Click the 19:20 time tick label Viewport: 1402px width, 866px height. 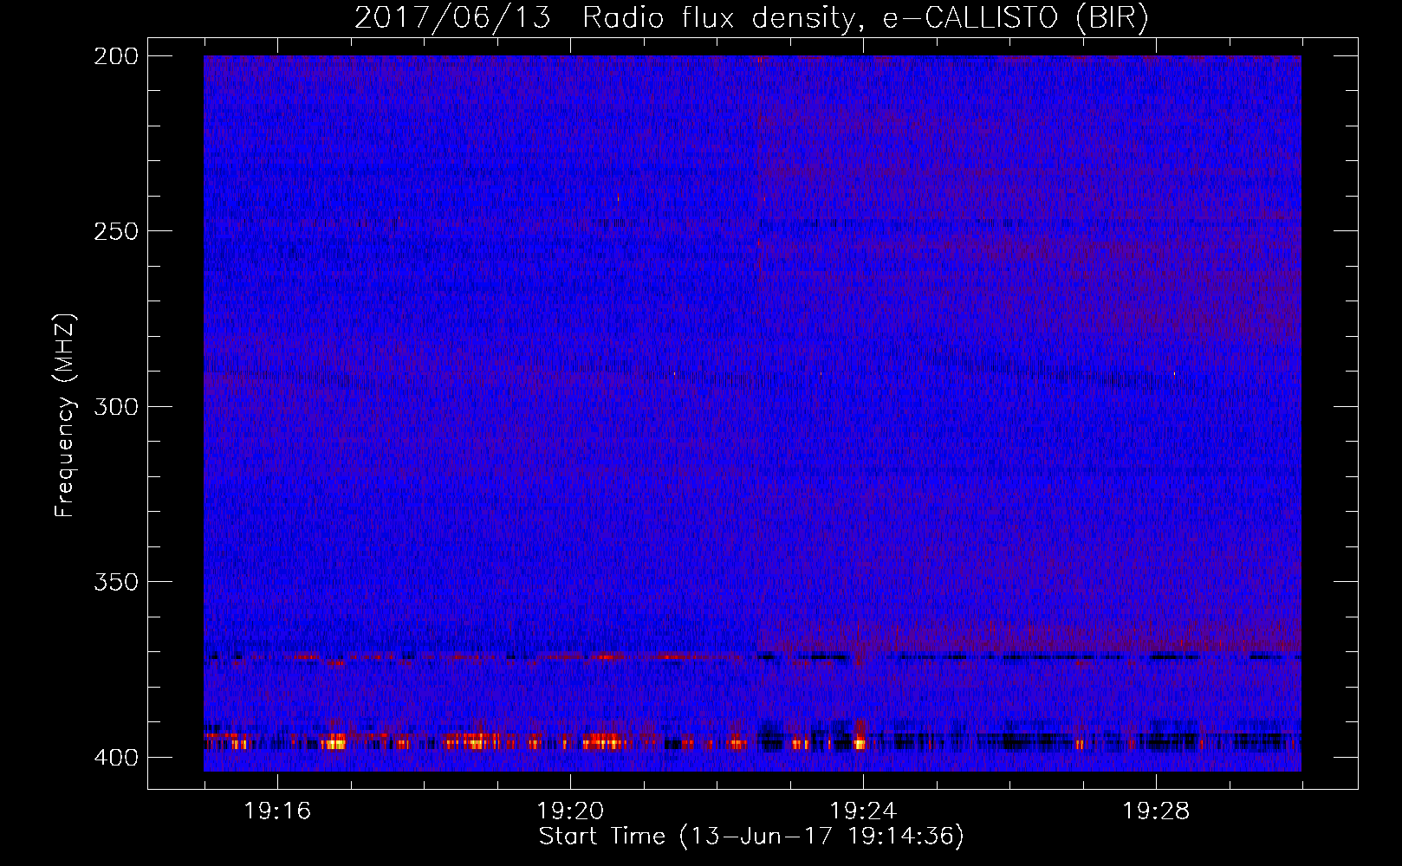pyautogui.click(x=570, y=811)
